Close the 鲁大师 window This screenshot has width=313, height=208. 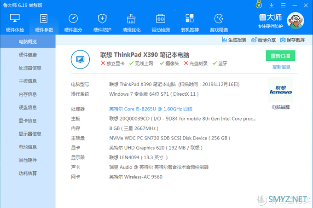(306, 6)
